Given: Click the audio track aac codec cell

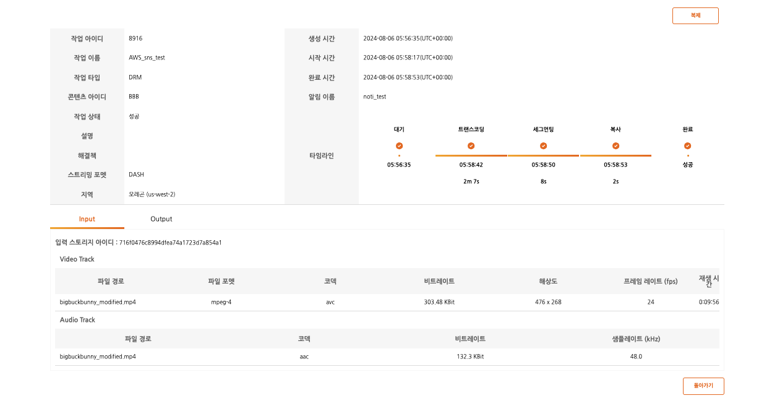Looking at the screenshot, I should [x=304, y=357].
